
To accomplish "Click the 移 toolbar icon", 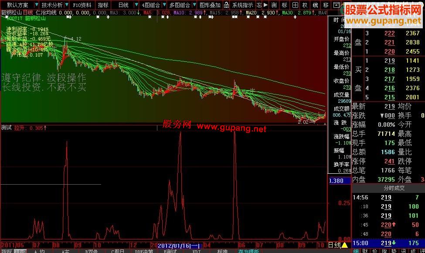I will [x=326, y=5].
